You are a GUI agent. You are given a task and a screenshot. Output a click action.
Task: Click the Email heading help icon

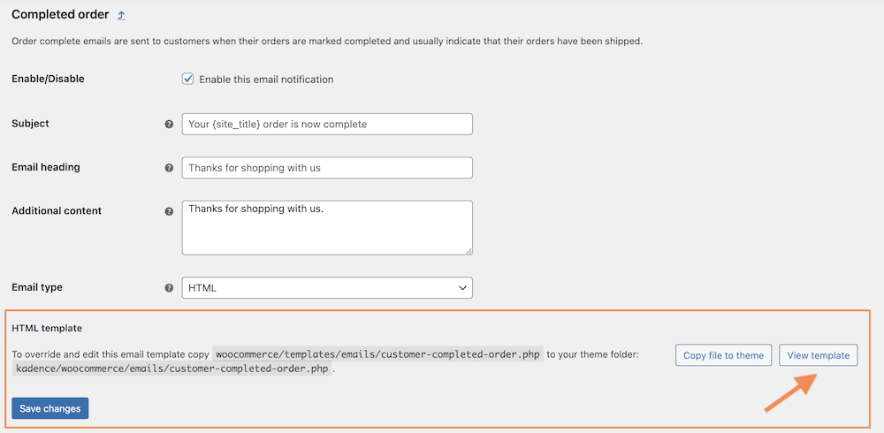pyautogui.click(x=169, y=168)
